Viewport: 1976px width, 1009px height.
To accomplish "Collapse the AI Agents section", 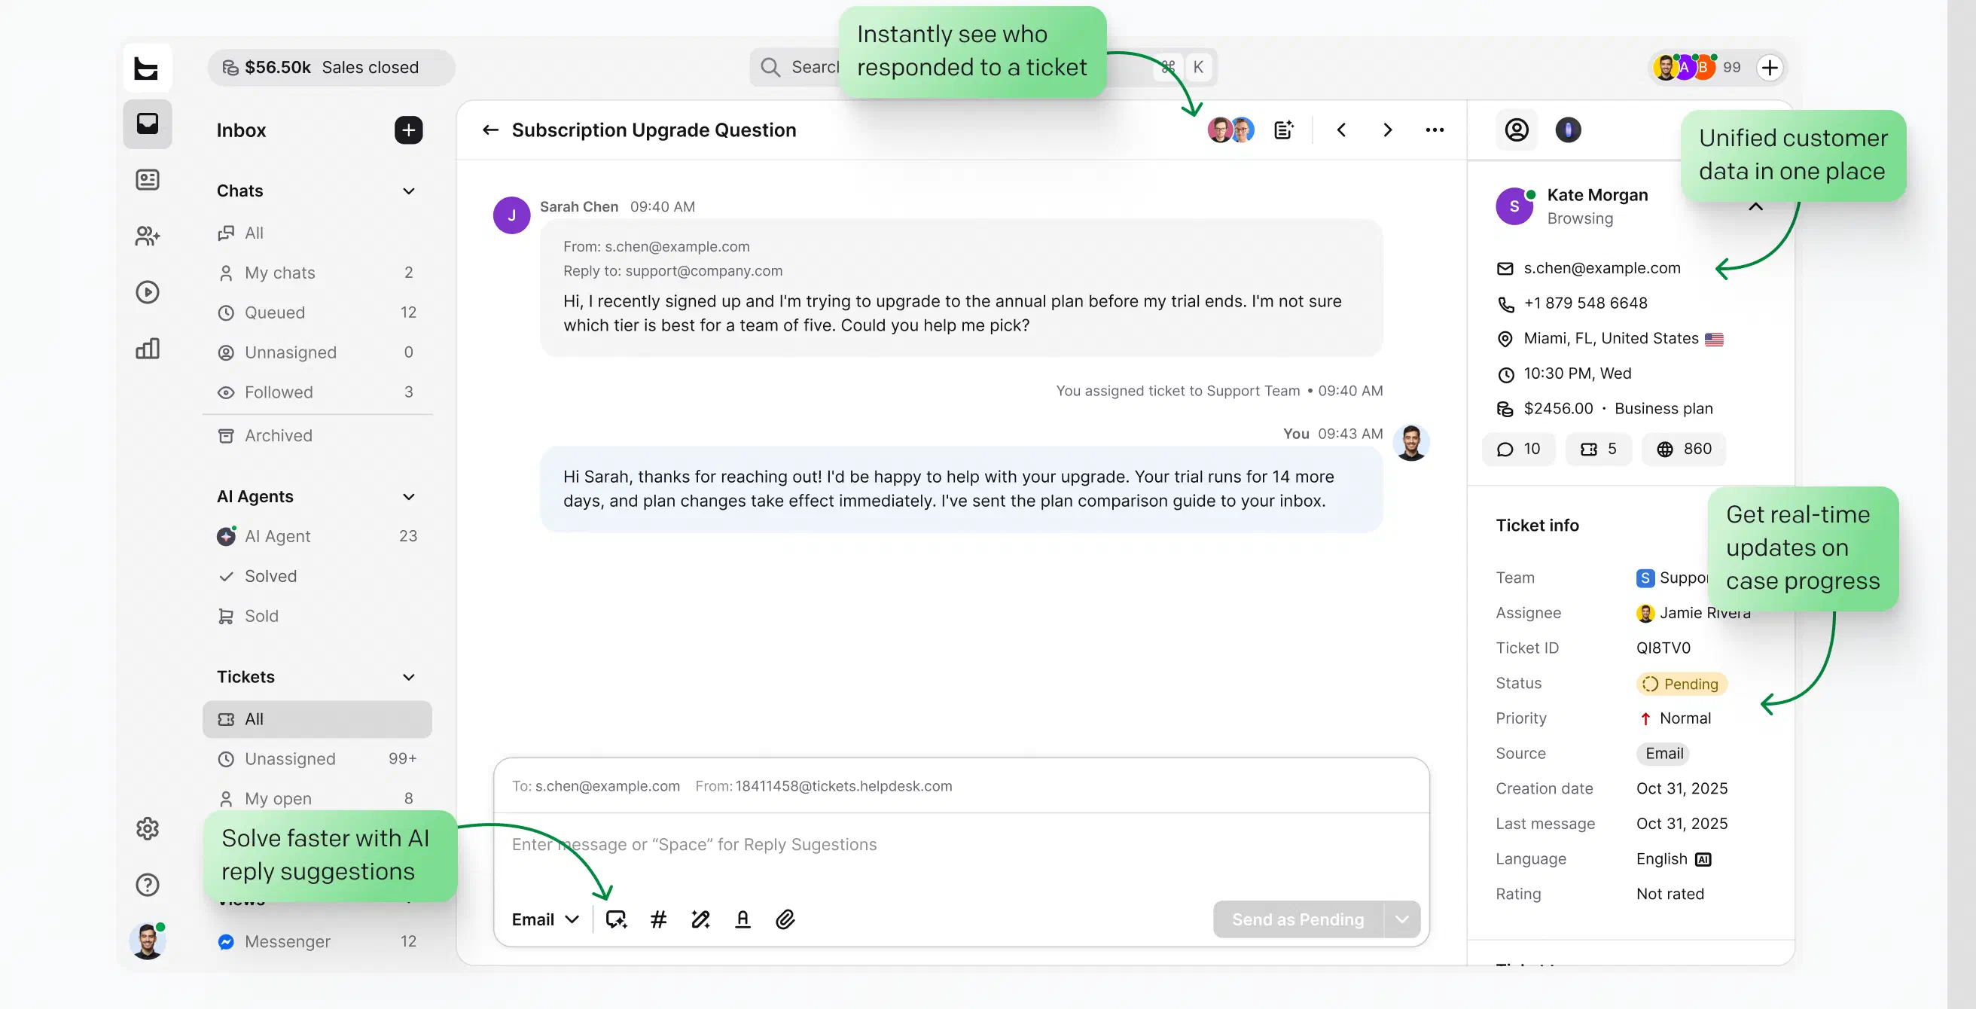I will point(409,497).
